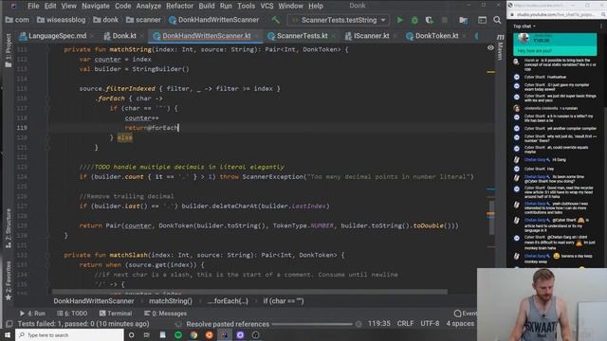
Task: Click the green hammer Build Project icon
Action: coord(276,20)
